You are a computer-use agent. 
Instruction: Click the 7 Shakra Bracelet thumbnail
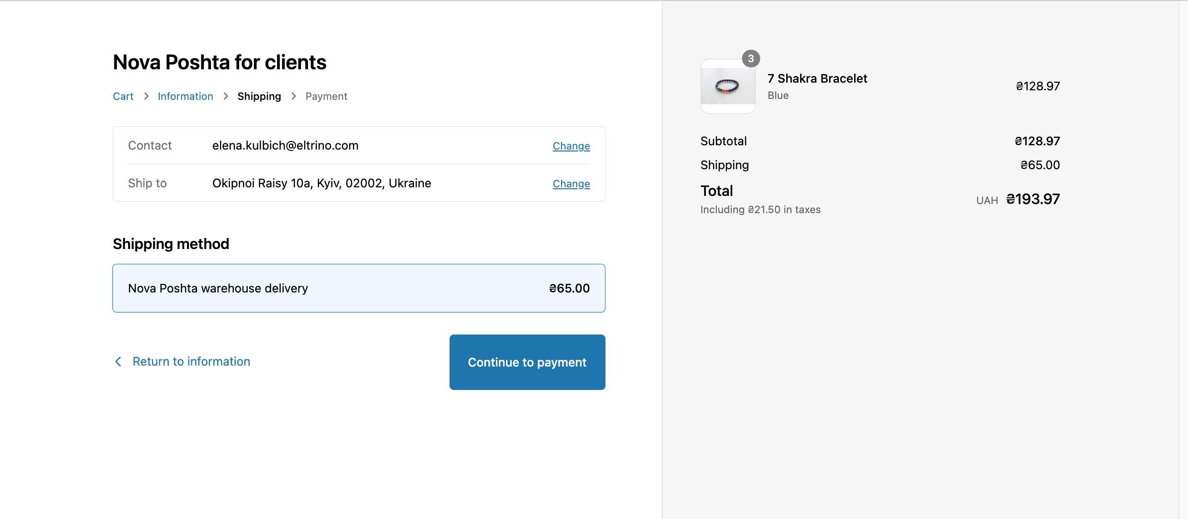pos(727,86)
